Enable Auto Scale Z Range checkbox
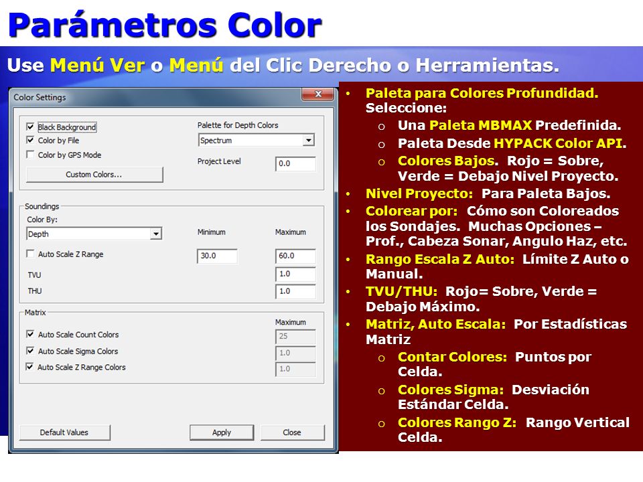The height and width of the screenshot is (482, 643). coord(30,254)
